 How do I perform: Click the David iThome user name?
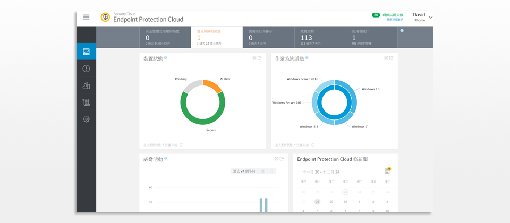click(419, 17)
